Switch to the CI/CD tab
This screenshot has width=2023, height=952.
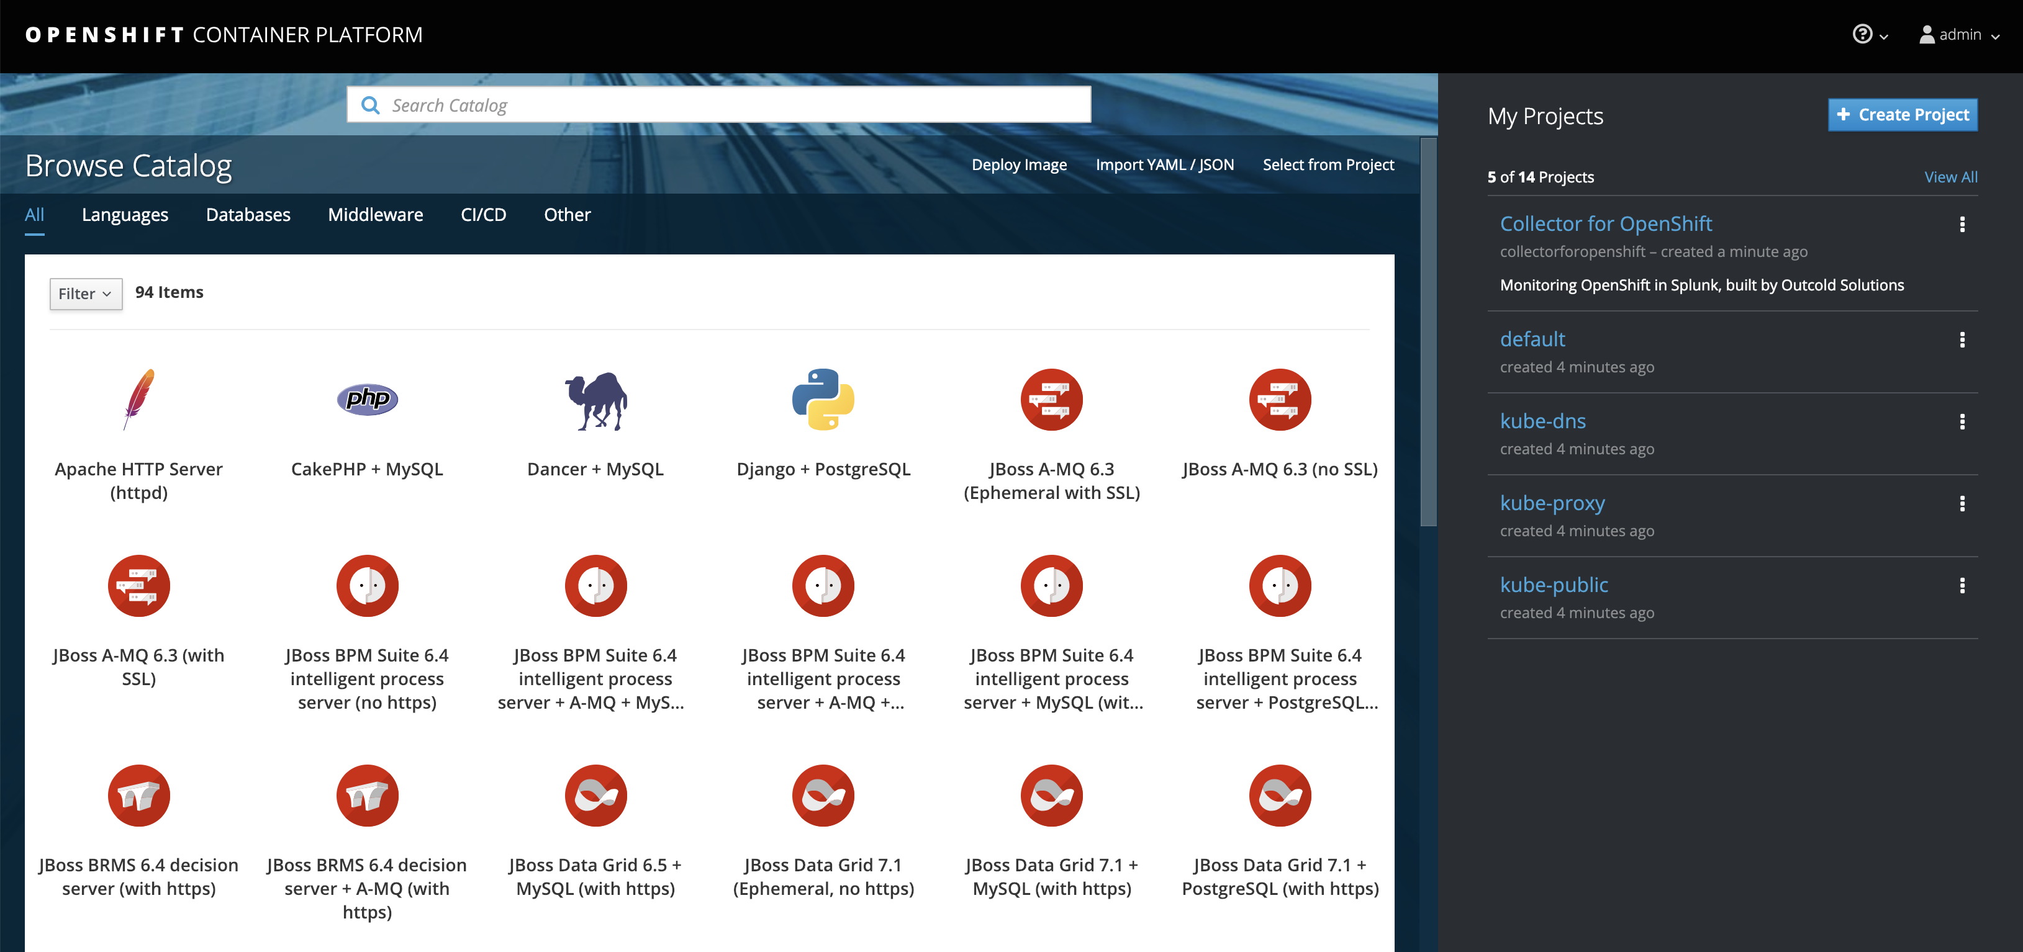pyautogui.click(x=483, y=215)
